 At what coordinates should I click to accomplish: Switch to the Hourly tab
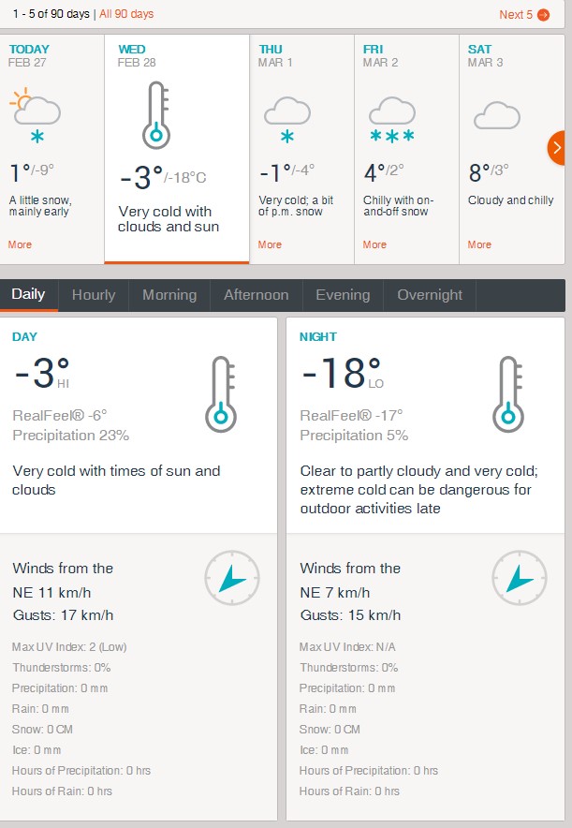(94, 295)
